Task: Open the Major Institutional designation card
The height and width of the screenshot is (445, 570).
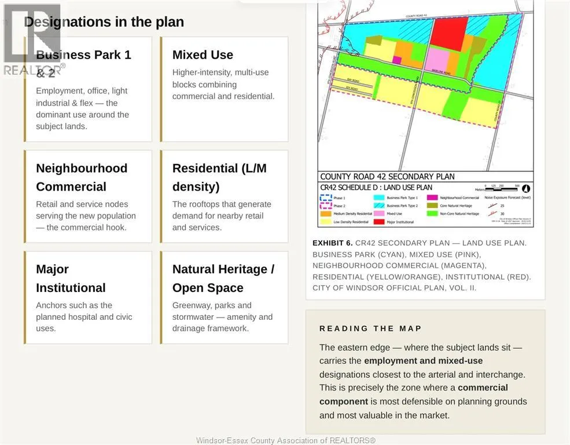Action: 88,298
